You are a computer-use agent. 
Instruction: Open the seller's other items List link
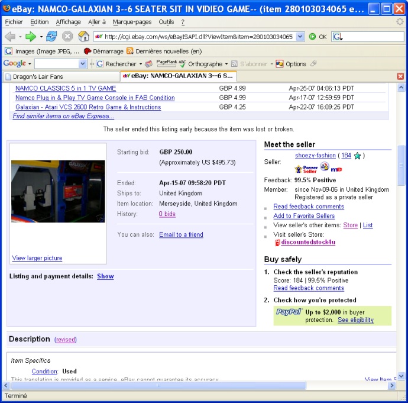coord(368,225)
